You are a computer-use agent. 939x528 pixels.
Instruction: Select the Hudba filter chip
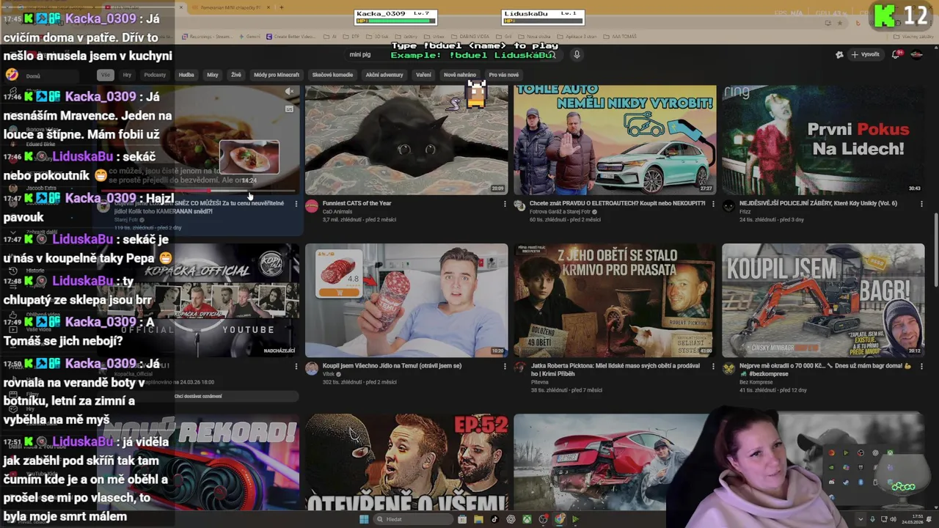(186, 75)
